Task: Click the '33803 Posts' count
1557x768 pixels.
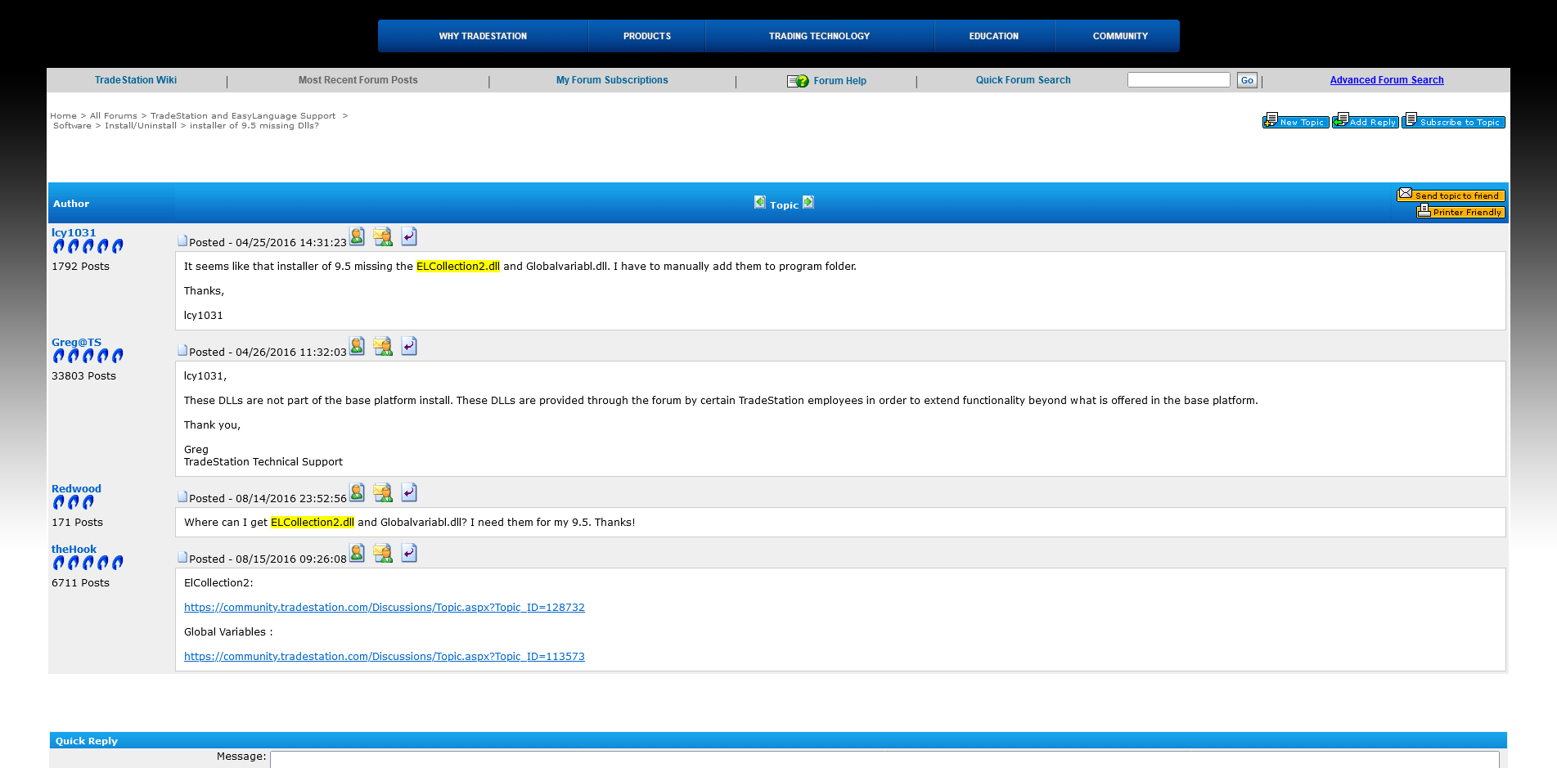Action: pos(83,376)
